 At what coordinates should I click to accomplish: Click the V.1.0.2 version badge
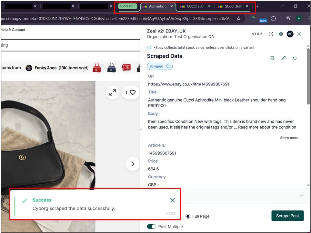[257, 34]
